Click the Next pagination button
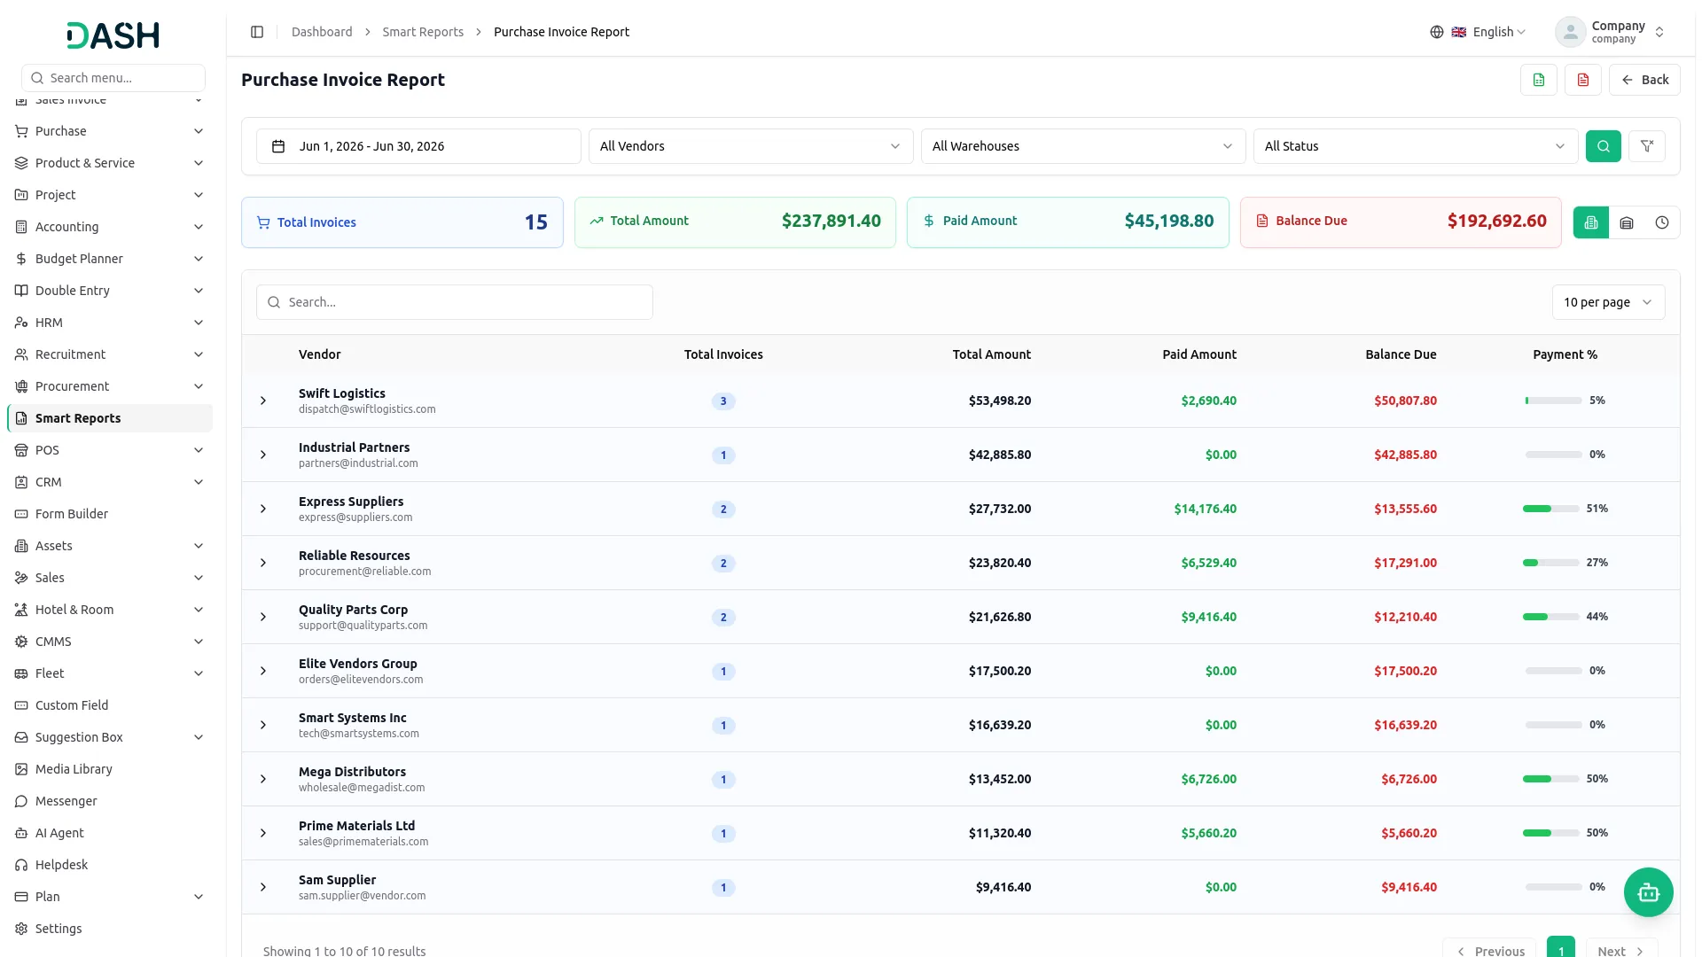 tap(1621, 950)
